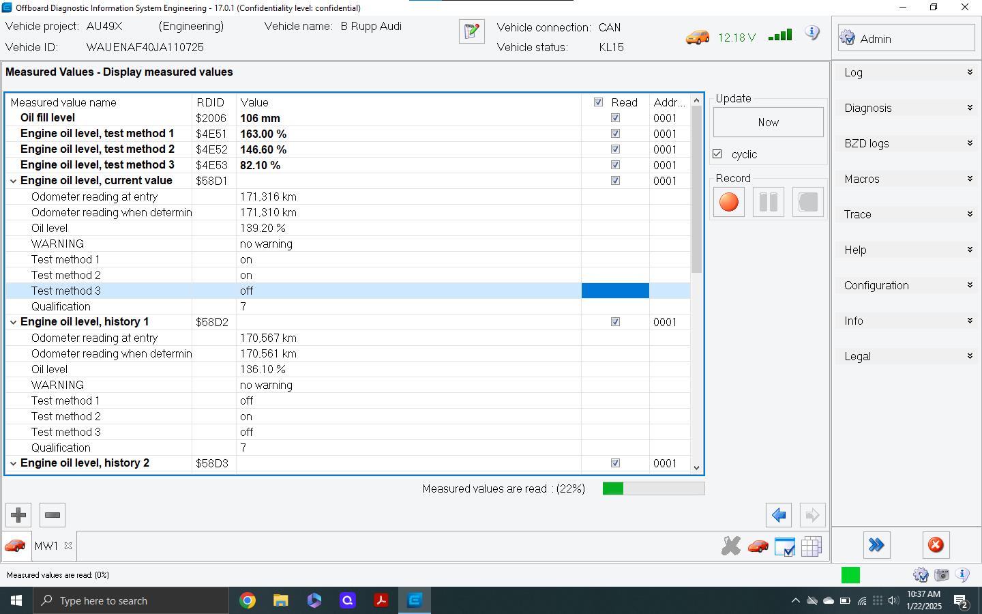The image size is (982, 614).
Task: Collapse Engine oil level, current value
Action: point(13,181)
